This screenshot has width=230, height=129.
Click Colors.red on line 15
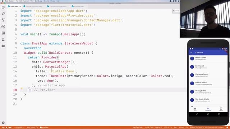[x=161, y=76]
